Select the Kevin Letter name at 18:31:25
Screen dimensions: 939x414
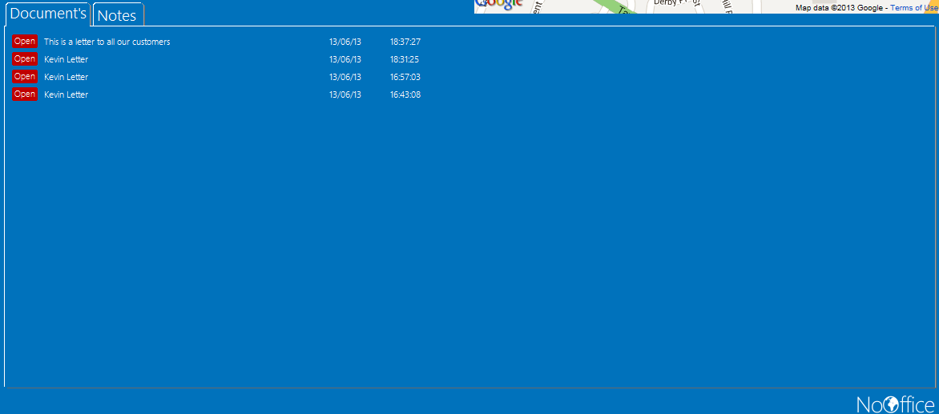(66, 59)
